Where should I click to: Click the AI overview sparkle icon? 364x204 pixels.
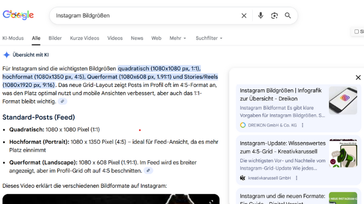pos(6,55)
